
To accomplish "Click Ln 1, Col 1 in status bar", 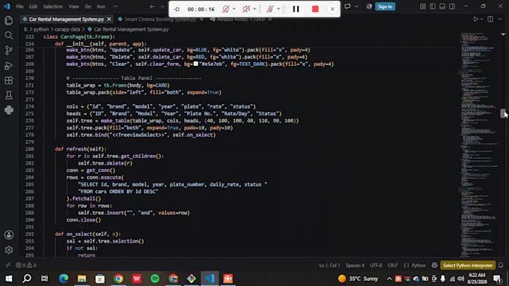I will click(329, 265).
